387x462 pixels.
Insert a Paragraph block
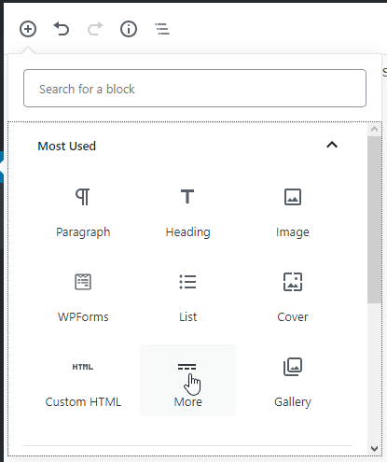point(83,211)
